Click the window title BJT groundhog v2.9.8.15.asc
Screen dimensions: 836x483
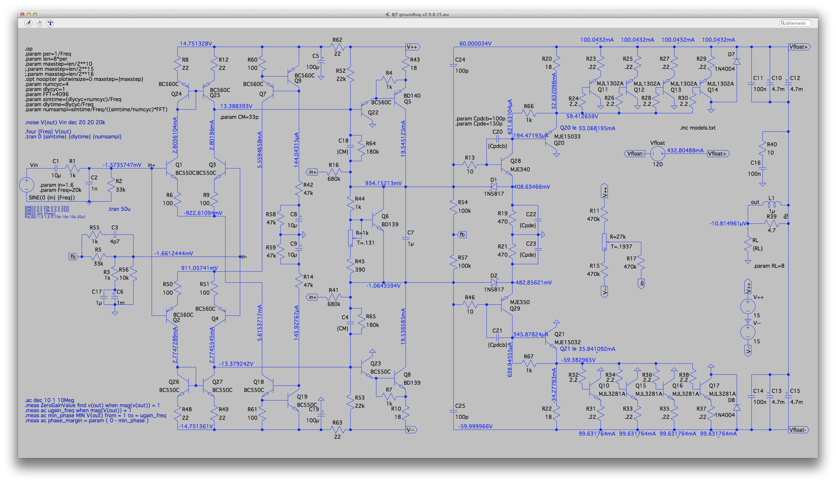420,14
